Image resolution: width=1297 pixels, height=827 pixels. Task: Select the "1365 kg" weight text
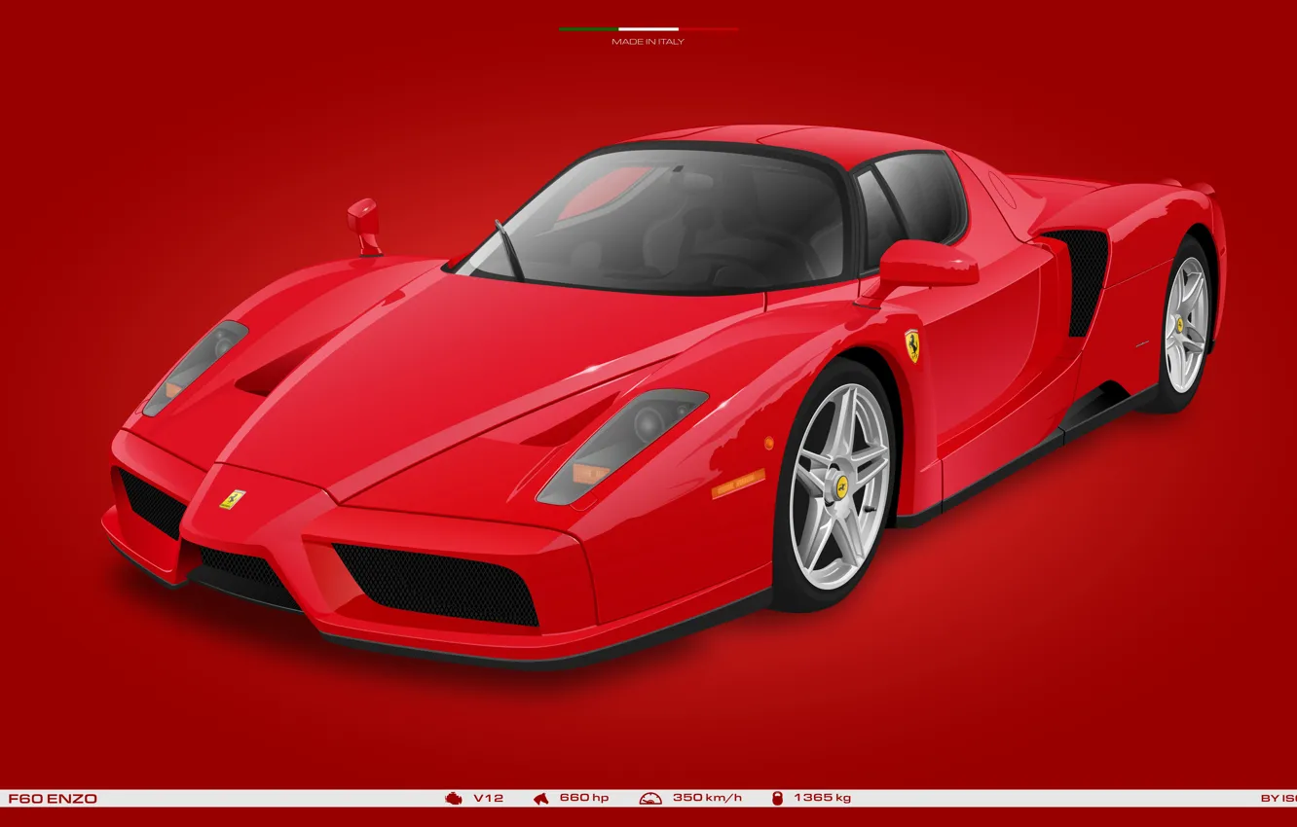point(822,798)
